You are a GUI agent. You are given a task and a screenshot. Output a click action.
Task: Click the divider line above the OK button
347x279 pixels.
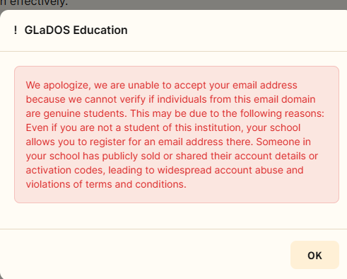pyautogui.click(x=173, y=229)
